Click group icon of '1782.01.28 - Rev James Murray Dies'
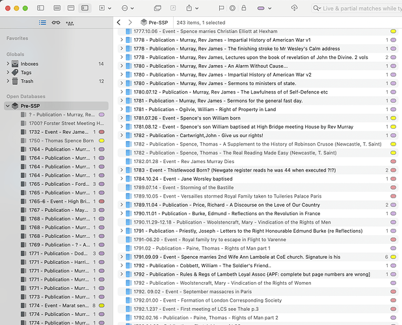This screenshot has height=325, width=402. [x=128, y=161]
